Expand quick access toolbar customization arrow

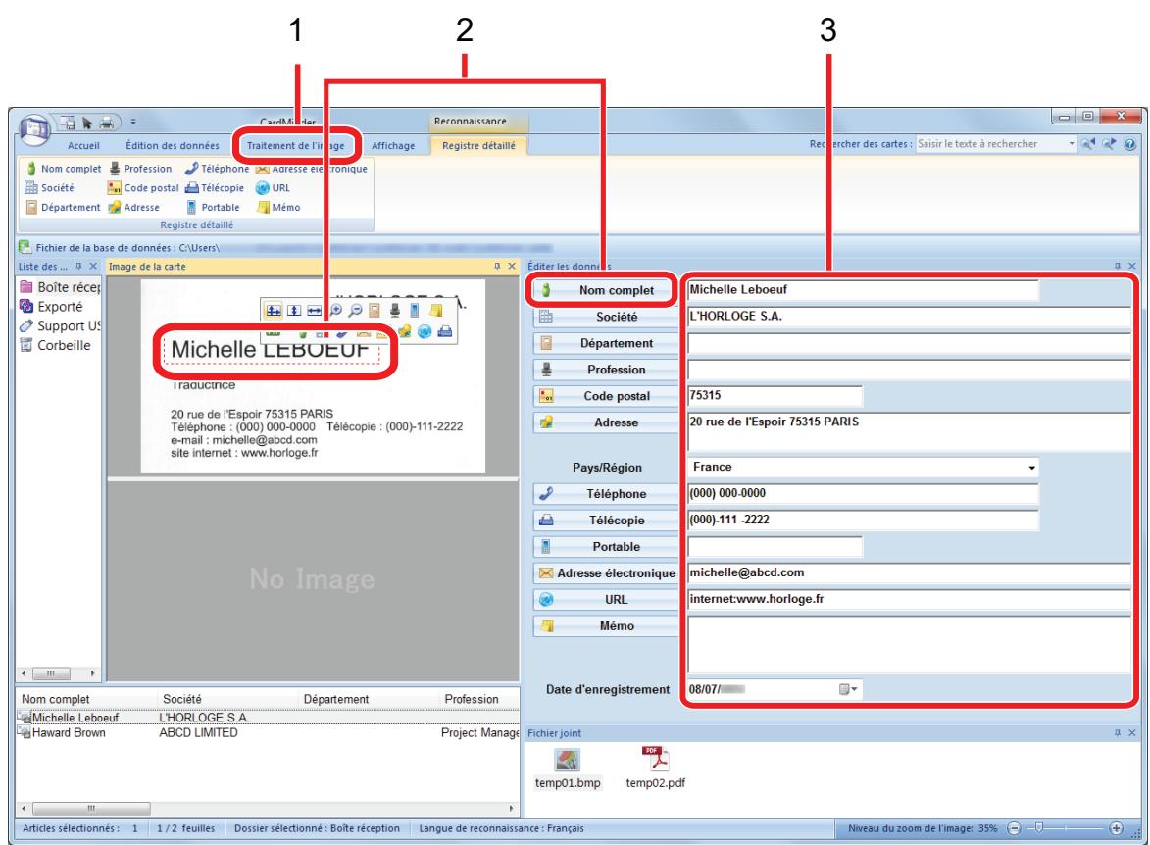(133, 123)
